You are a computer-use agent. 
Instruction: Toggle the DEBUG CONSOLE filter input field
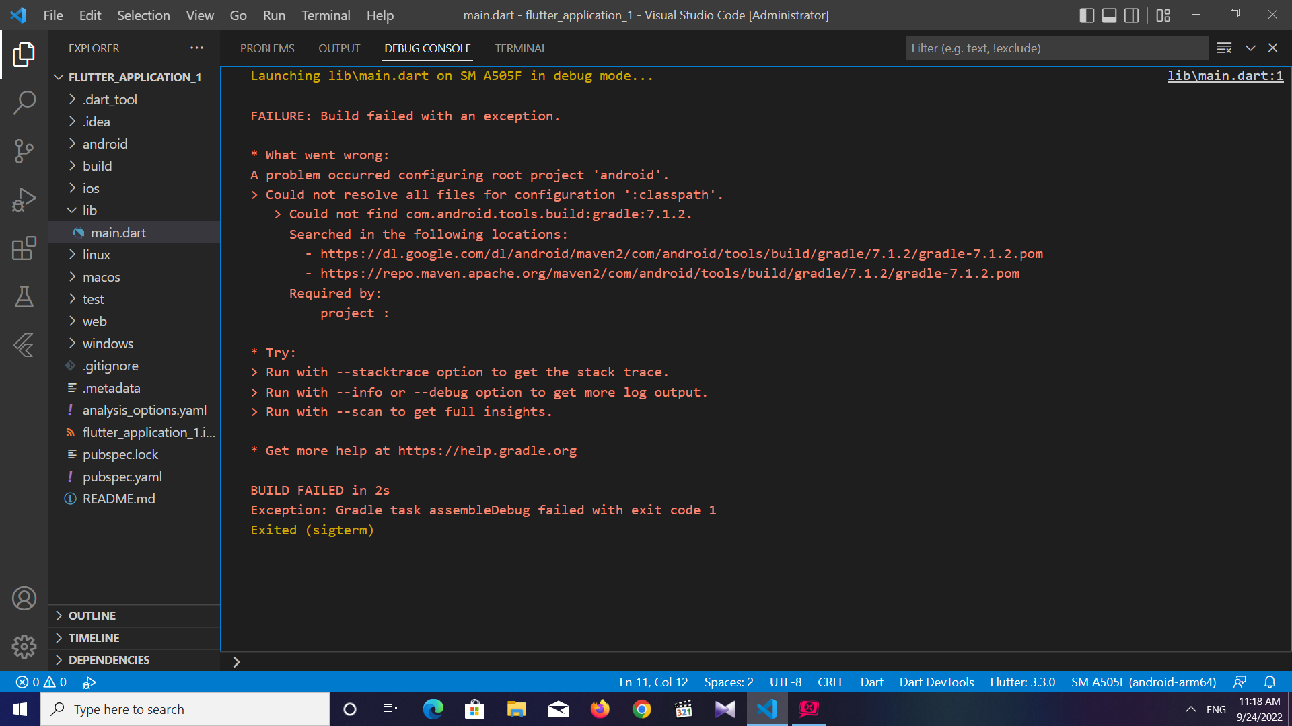click(x=1058, y=48)
